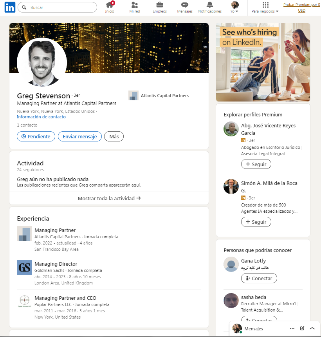
Task: Click the Goldman Sachs GS logo
Action: [x=25, y=267]
